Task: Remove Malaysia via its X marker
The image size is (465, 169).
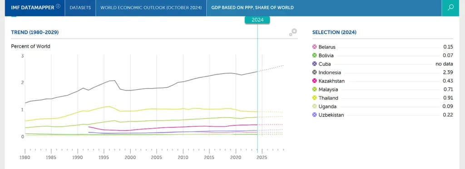Action: point(315,89)
